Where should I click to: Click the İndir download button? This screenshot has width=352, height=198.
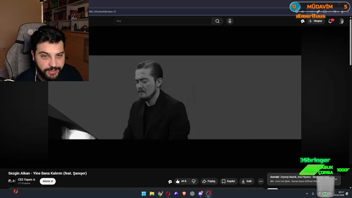pyautogui.click(x=247, y=181)
